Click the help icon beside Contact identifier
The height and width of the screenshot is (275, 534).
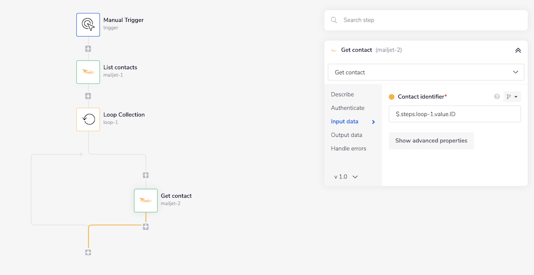point(497,96)
